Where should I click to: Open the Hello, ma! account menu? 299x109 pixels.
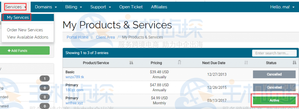tap(282, 7)
